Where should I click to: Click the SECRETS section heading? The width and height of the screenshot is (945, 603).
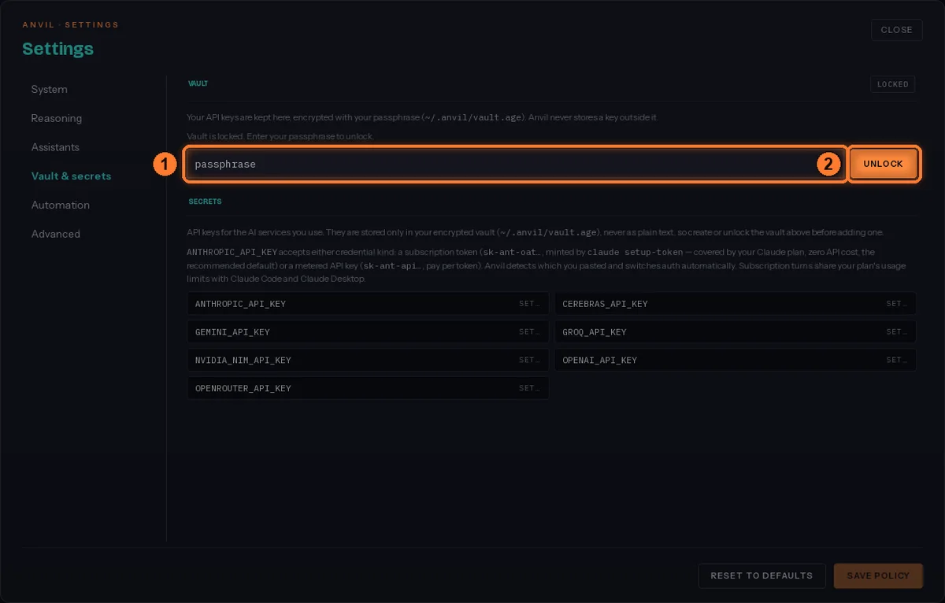click(x=205, y=202)
